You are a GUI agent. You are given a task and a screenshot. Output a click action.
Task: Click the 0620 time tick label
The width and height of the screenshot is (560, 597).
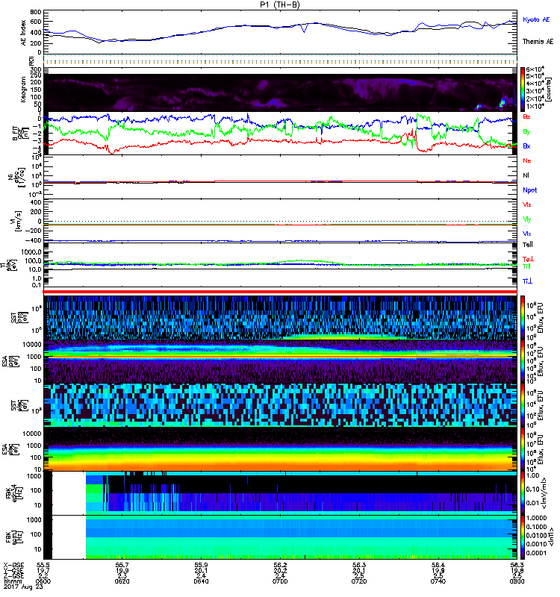[122, 581]
